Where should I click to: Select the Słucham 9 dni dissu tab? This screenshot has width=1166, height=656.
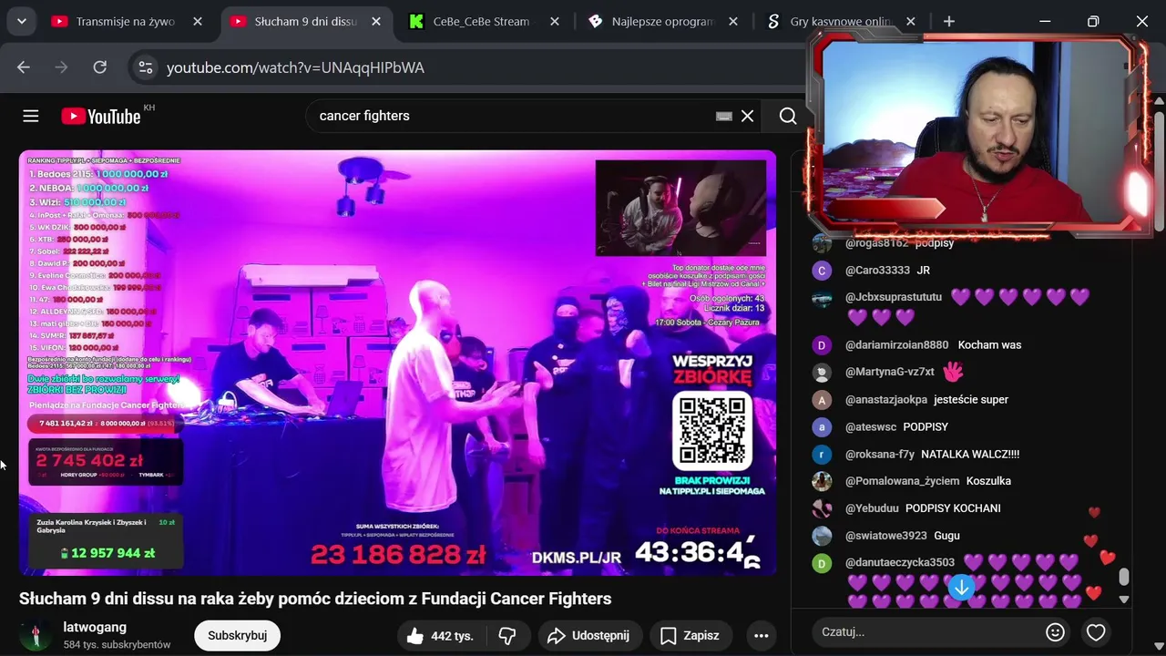pos(307,21)
